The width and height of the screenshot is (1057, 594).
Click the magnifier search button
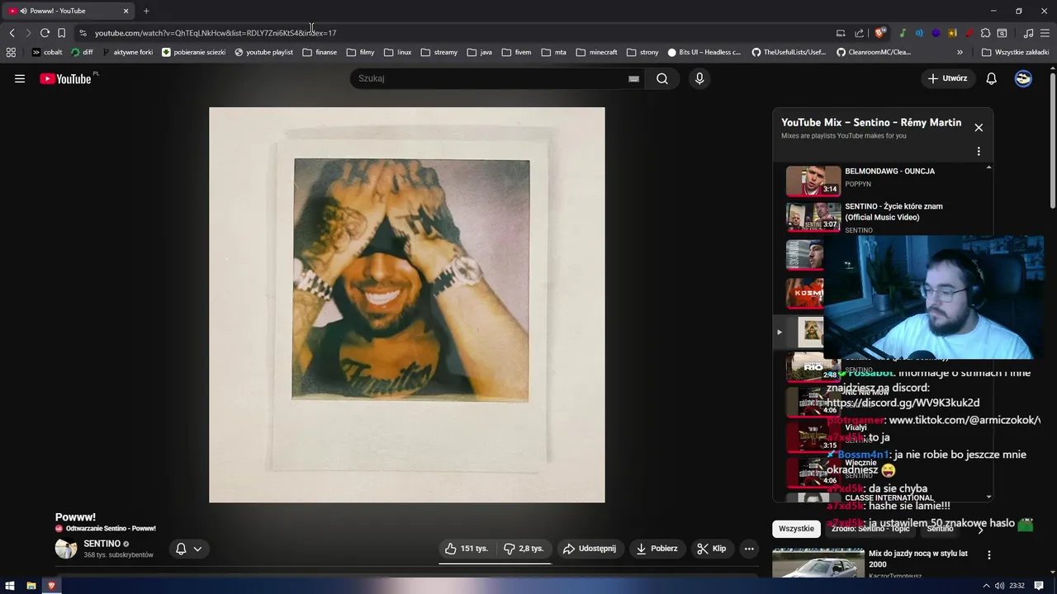(x=662, y=78)
